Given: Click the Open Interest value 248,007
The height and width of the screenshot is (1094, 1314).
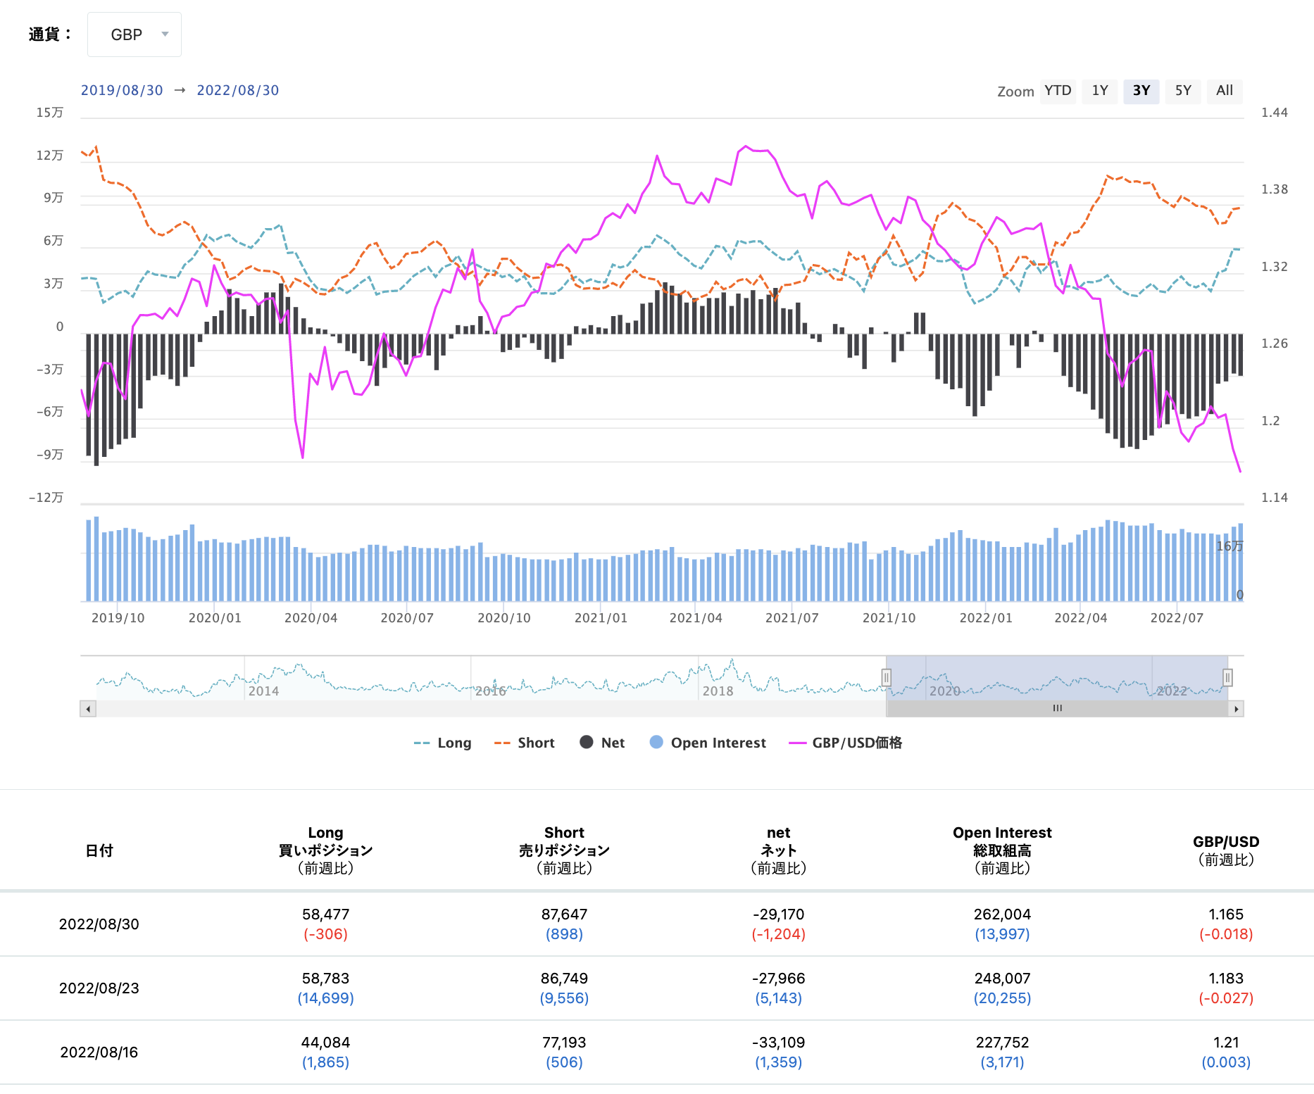Looking at the screenshot, I should pyautogui.click(x=1002, y=979).
